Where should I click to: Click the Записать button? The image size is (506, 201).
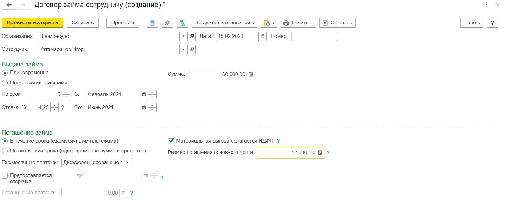(x=82, y=23)
